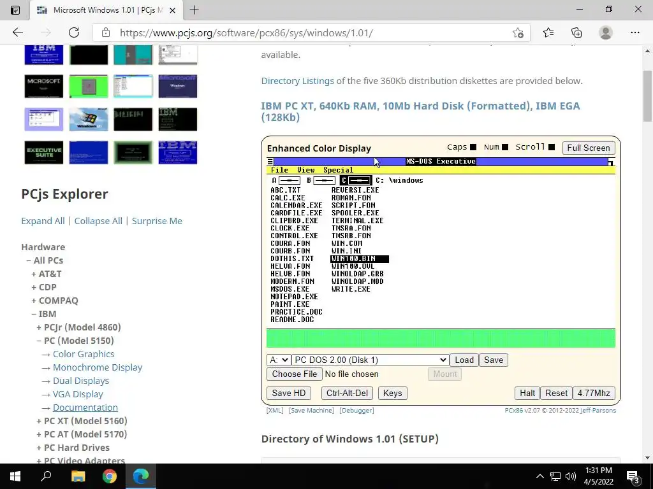Reset the emulated machine

pyautogui.click(x=556, y=393)
